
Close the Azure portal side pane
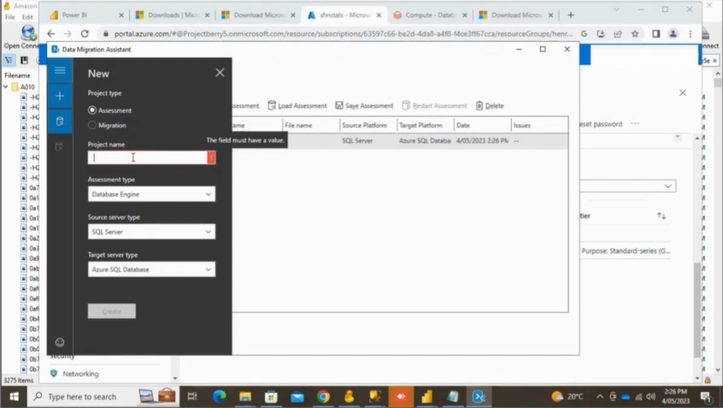pyautogui.click(x=683, y=92)
